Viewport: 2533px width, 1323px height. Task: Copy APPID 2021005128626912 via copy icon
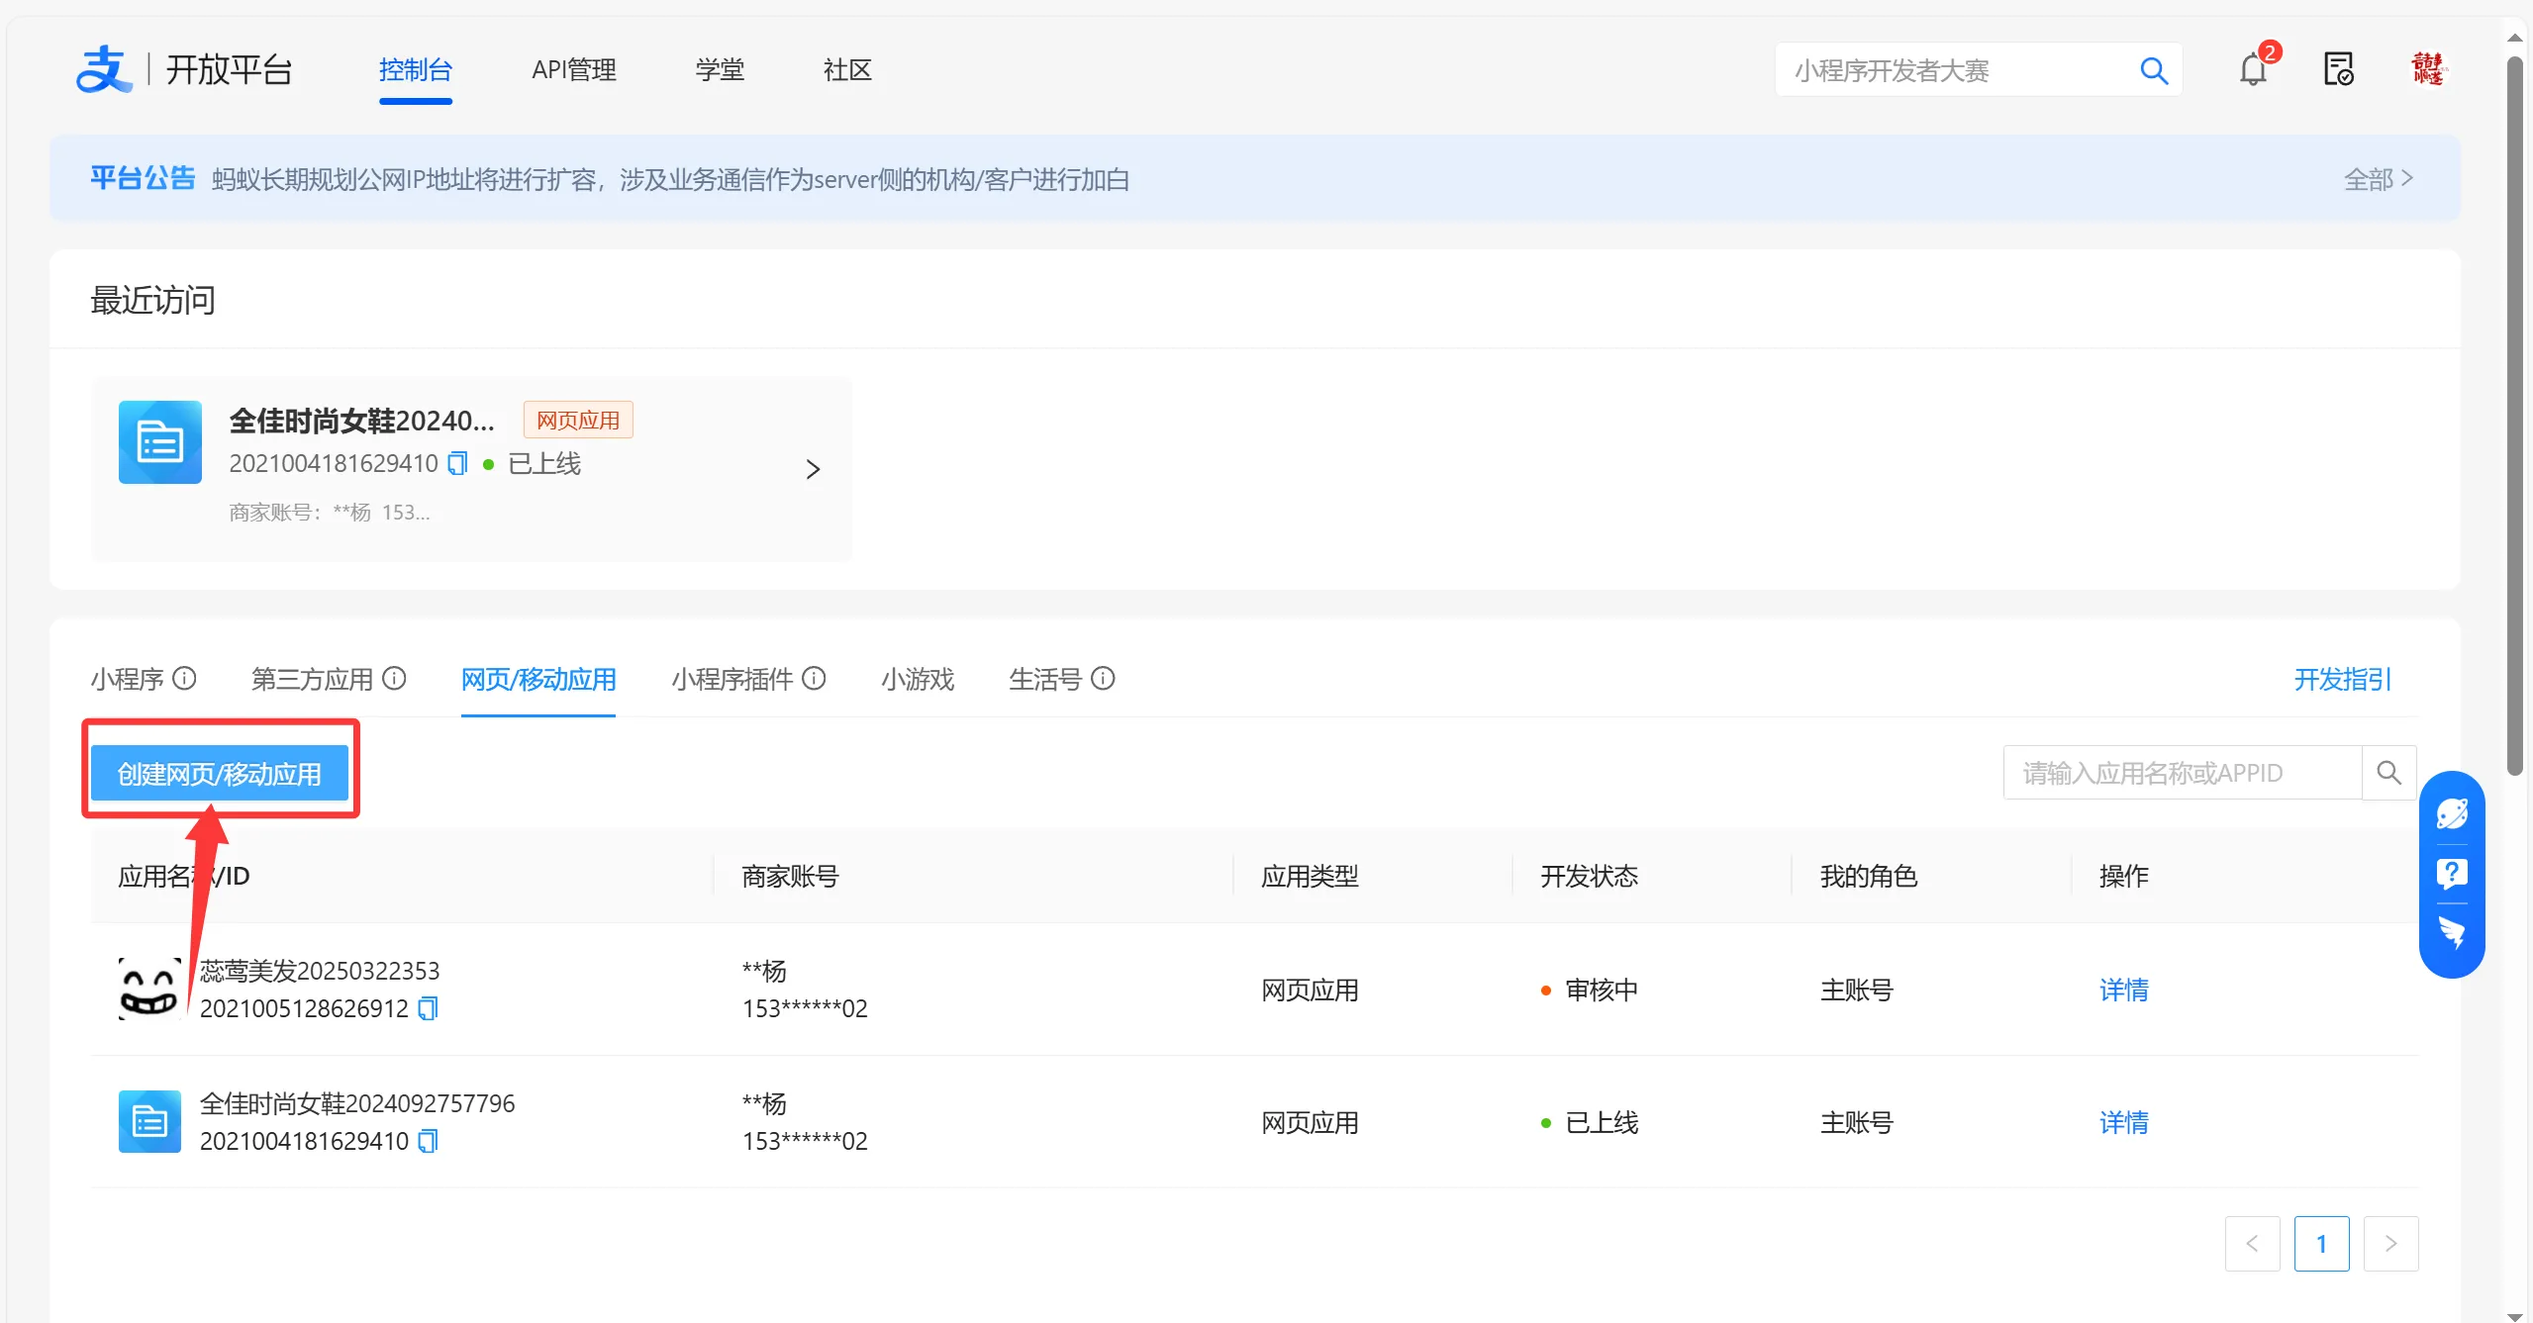(x=428, y=1008)
